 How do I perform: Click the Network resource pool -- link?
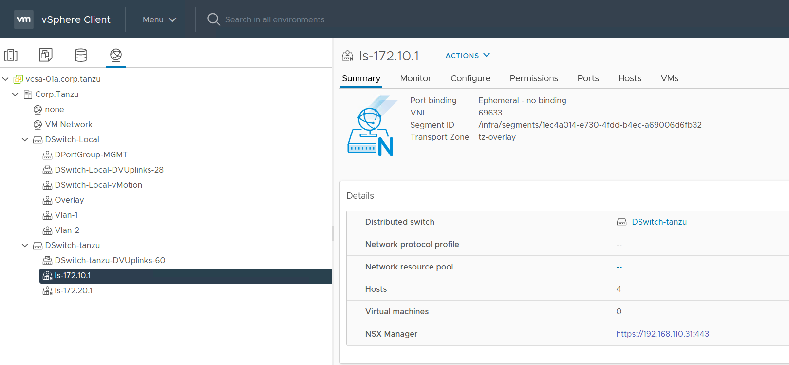(619, 267)
